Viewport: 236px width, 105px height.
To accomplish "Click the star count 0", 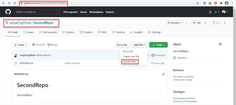I will 205,23.
